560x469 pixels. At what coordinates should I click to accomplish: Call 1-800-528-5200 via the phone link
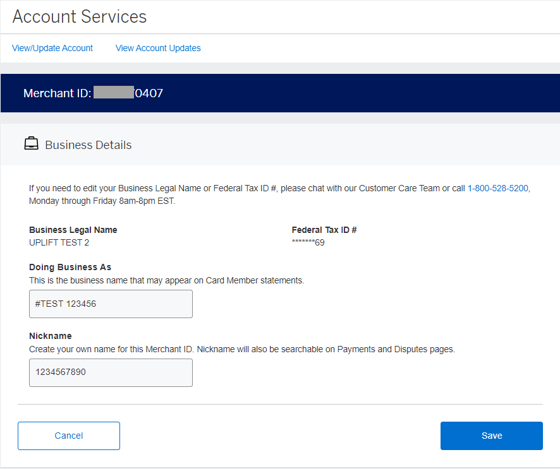click(497, 188)
